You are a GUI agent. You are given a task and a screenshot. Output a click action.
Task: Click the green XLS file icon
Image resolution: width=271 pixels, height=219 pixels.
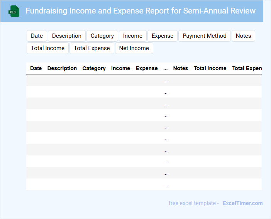14,11
